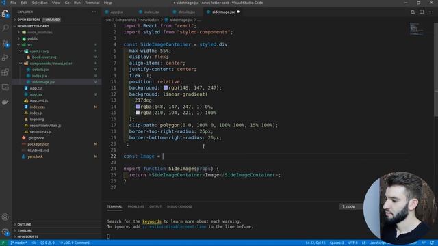
Task: Select the Terminal panel tab
Action: pos(114,206)
